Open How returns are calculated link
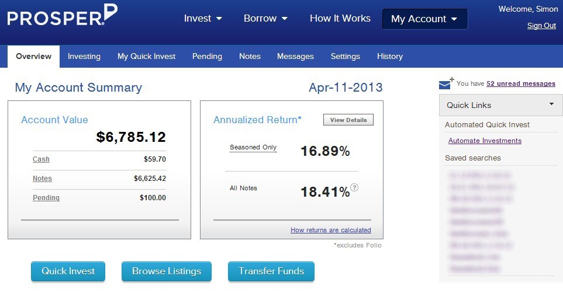This screenshot has height=293, width=563. [x=331, y=230]
